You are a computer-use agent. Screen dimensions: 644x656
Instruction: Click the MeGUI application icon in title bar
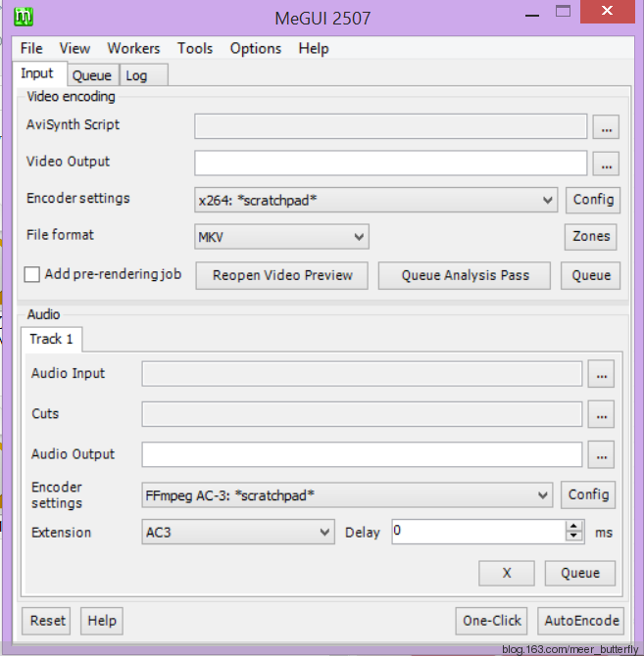click(x=24, y=17)
